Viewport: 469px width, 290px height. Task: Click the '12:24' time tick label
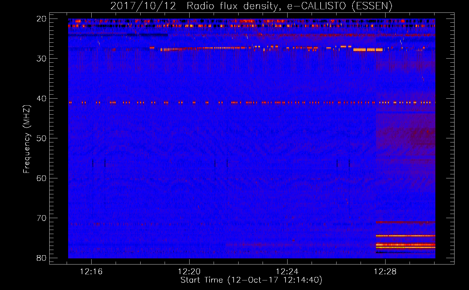pos(287,272)
